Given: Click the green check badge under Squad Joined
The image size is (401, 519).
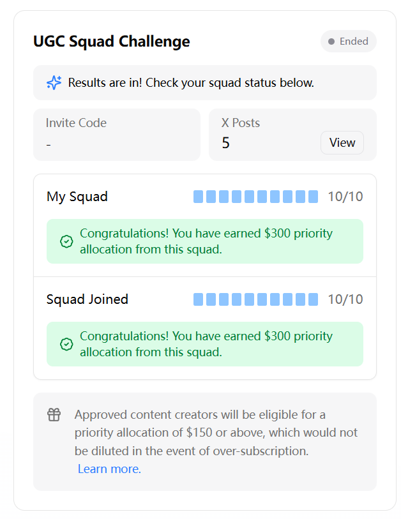Looking at the screenshot, I should click(66, 344).
